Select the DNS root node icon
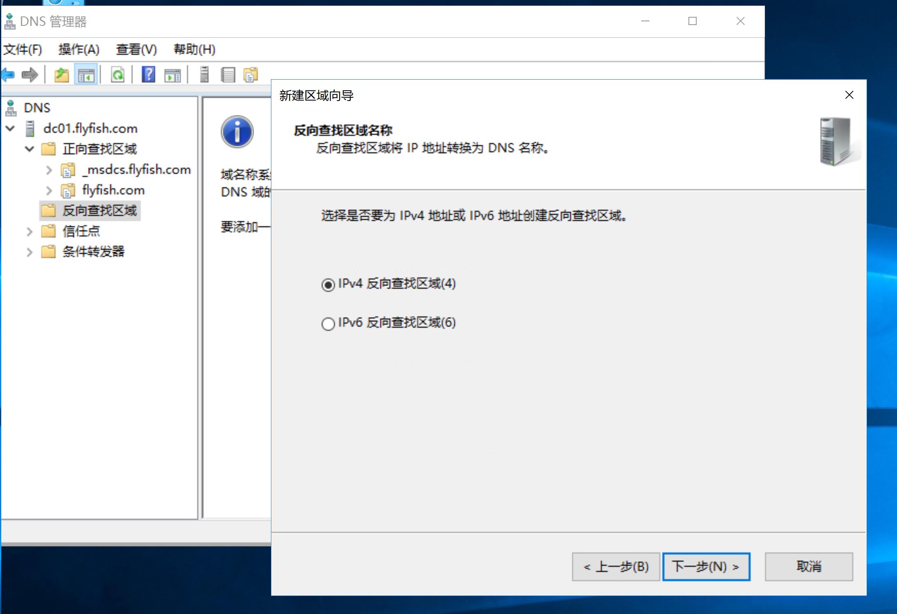 [11, 108]
